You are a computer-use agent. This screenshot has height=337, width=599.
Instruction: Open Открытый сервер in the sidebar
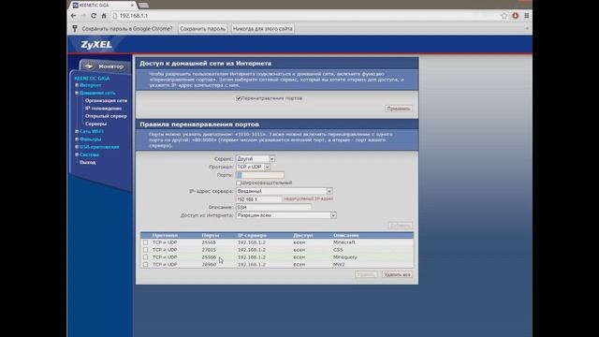106,116
